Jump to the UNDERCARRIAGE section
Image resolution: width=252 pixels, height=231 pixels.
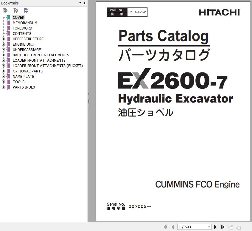coord(27,50)
